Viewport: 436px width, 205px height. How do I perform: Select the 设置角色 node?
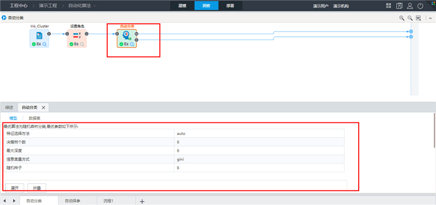(x=77, y=38)
